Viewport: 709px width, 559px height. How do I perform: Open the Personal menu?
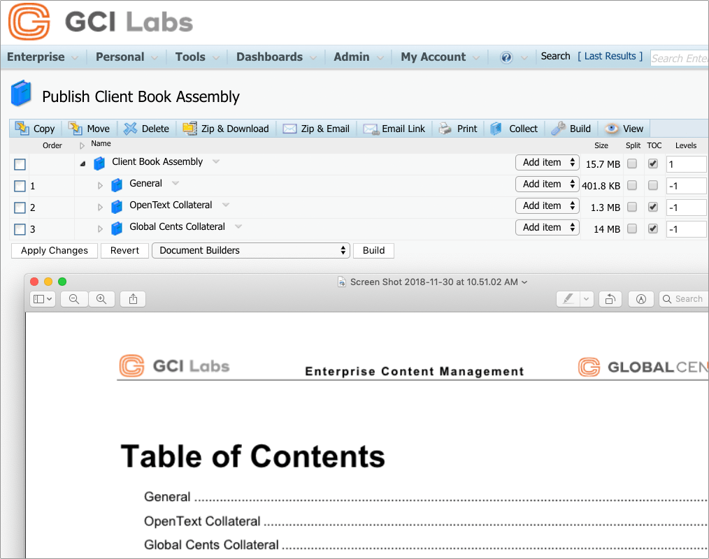pyautogui.click(x=127, y=57)
